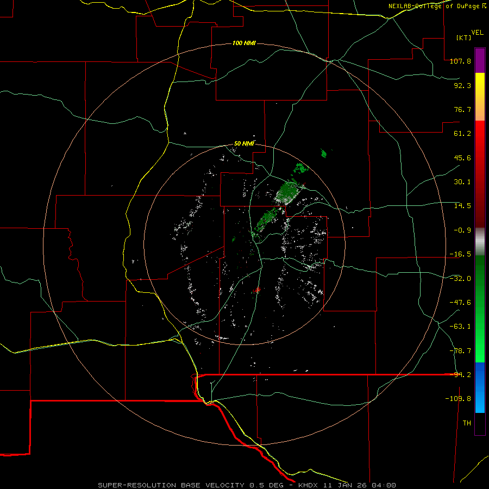Screen dimensions: 489x489
Task: Click the Super-Resolution Base Velocity caption
Action: [247, 485]
